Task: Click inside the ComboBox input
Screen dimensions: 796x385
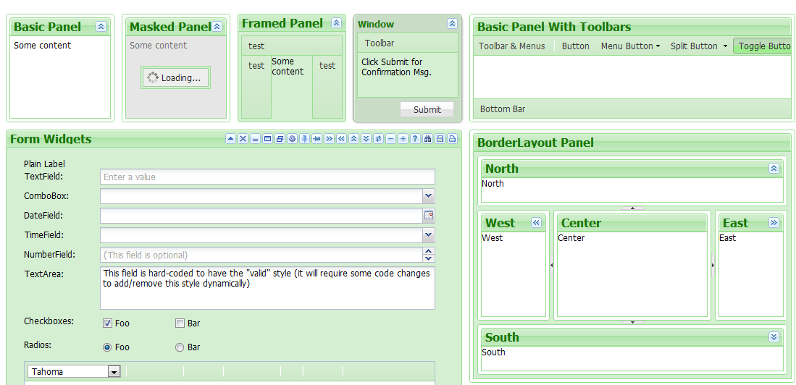Action: point(261,196)
